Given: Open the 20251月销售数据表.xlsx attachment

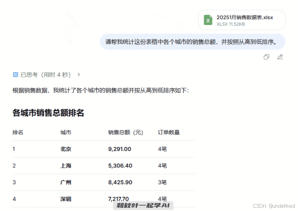Looking at the screenshot, I should pyautogui.click(x=242, y=20).
